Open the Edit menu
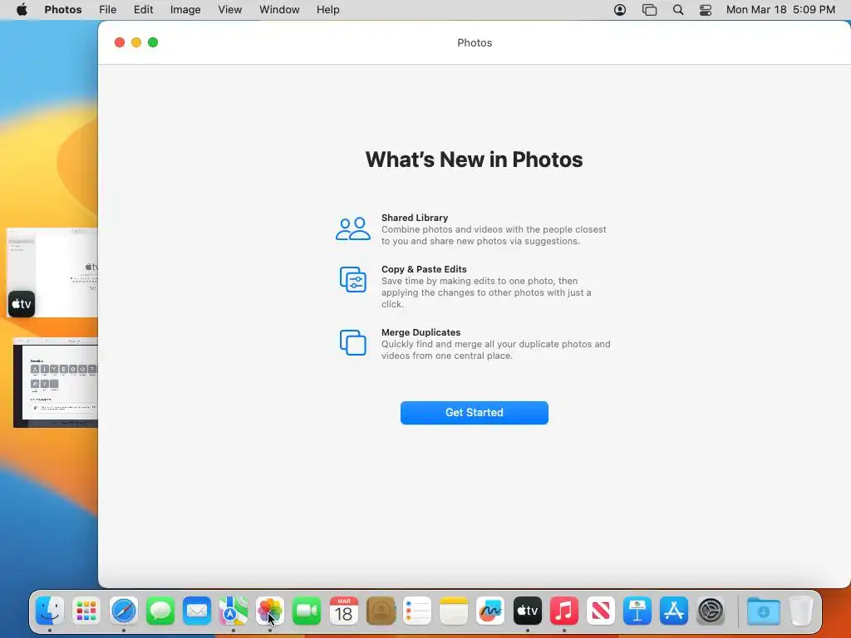The width and height of the screenshot is (851, 638). pyautogui.click(x=143, y=9)
